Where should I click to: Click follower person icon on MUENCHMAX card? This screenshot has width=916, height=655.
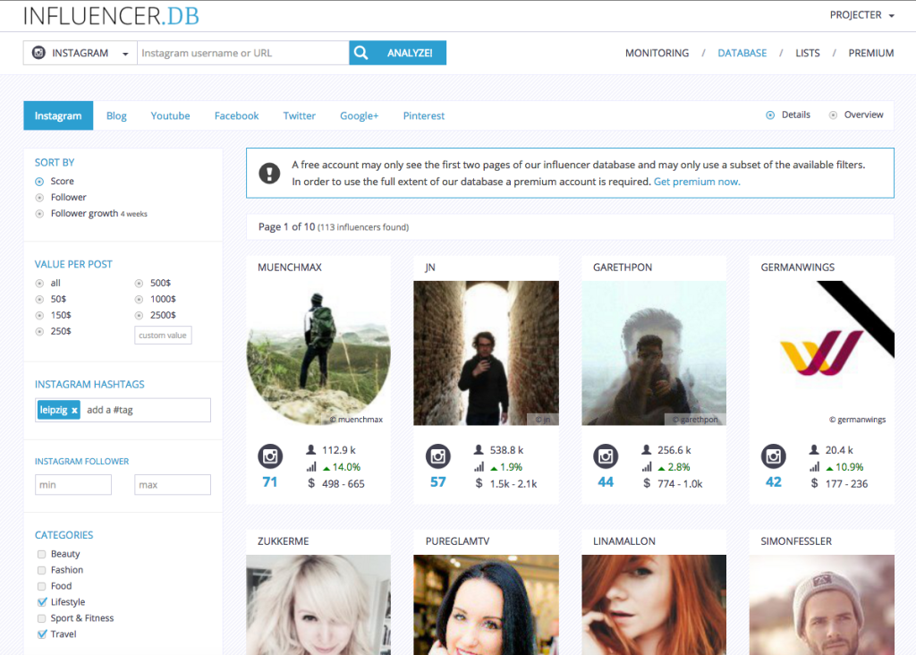point(310,449)
